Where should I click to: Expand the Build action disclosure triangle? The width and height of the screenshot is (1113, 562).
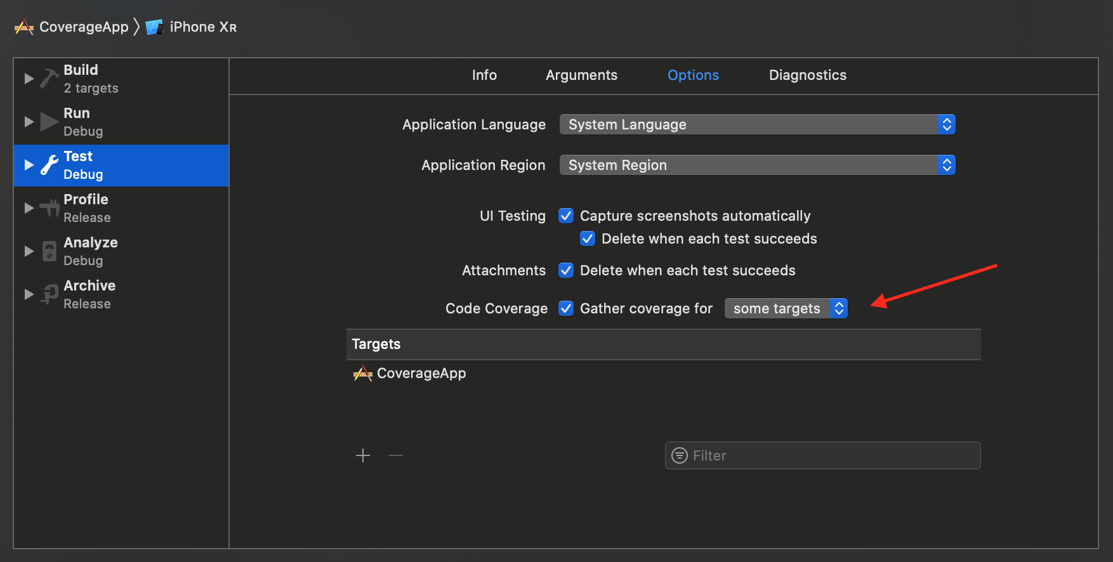[x=29, y=79]
